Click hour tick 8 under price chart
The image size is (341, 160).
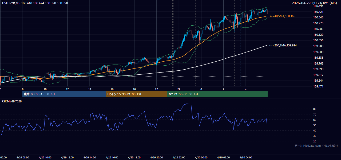(23, 89)
